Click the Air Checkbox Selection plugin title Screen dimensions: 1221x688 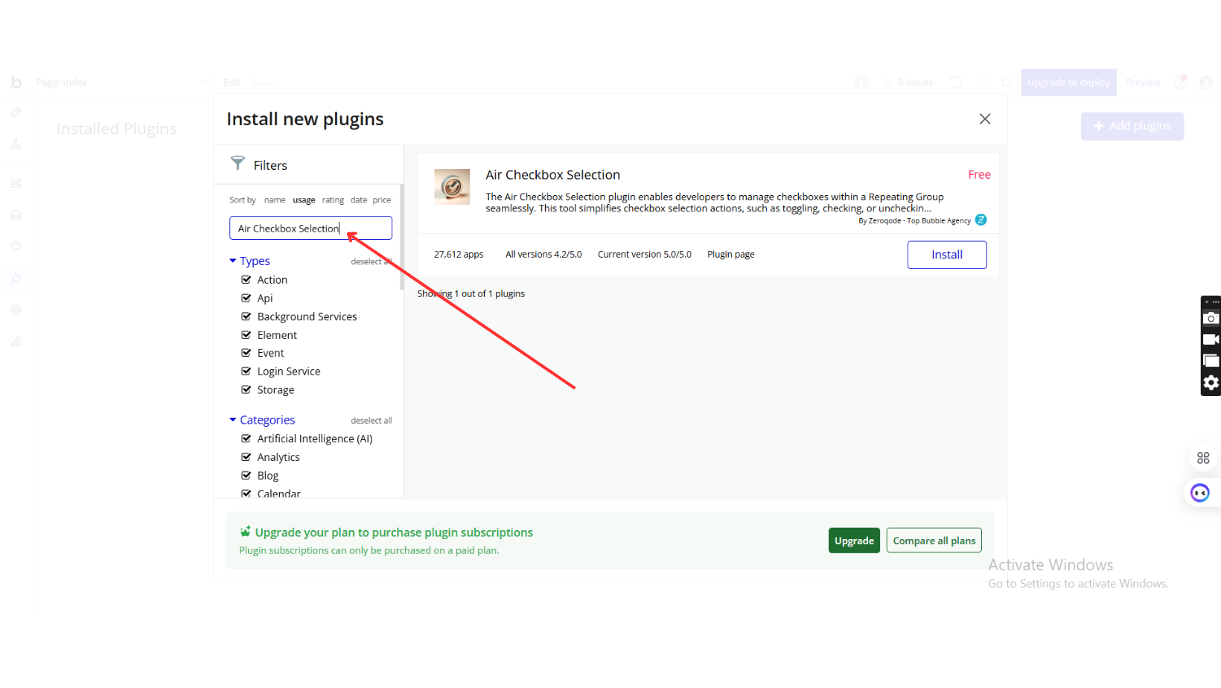tap(552, 175)
